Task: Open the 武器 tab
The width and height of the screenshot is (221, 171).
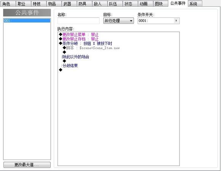Action: tap(69, 4)
